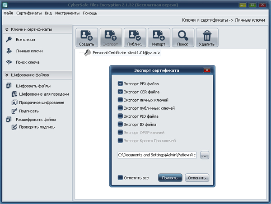Open Все ключи in the sidebar
This screenshot has height=204, width=271.
25,40
